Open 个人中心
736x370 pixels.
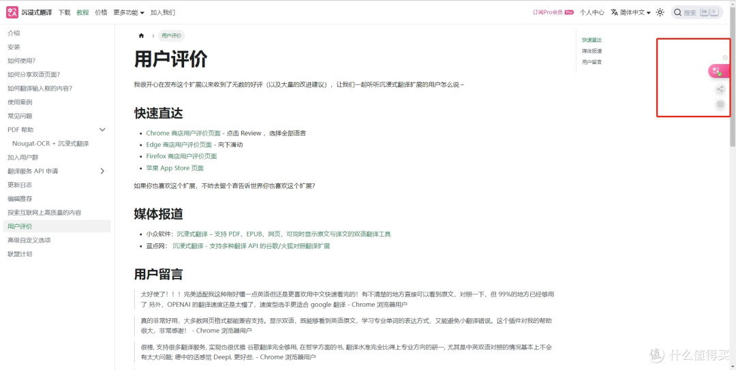[592, 13]
